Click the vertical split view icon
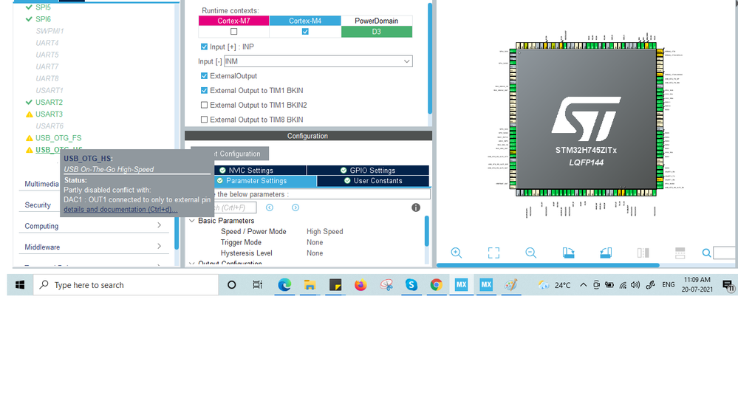This screenshot has height=415, width=738. pos(643,253)
